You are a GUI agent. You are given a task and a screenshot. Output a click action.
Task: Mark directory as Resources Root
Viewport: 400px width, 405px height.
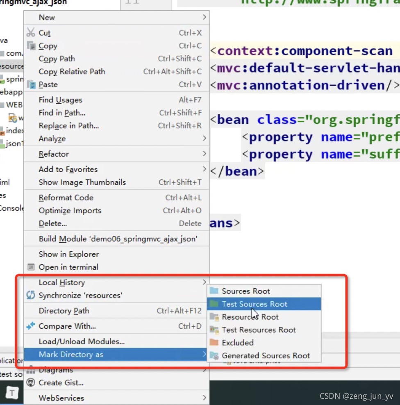[x=264, y=317]
